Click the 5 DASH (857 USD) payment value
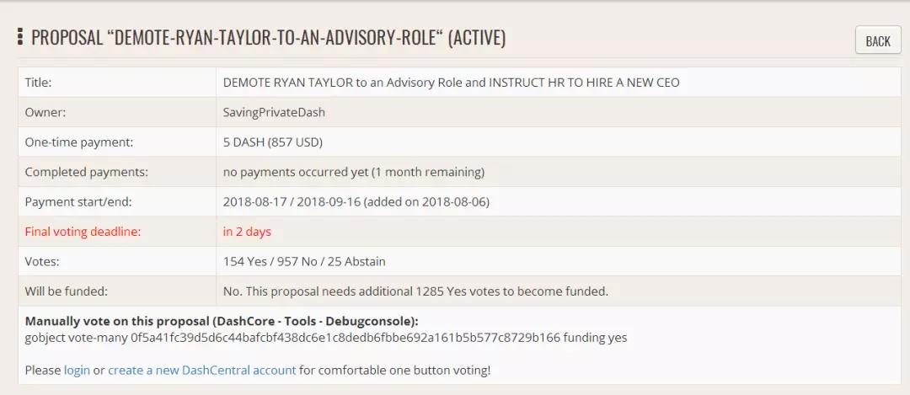 (272, 142)
